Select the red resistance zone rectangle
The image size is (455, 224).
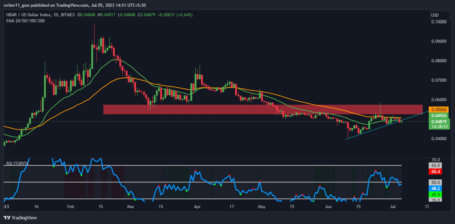263,109
